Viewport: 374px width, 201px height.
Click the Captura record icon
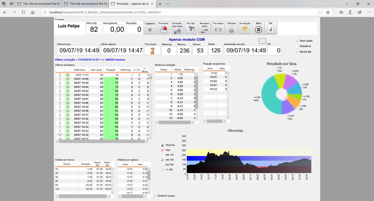click(x=150, y=30)
